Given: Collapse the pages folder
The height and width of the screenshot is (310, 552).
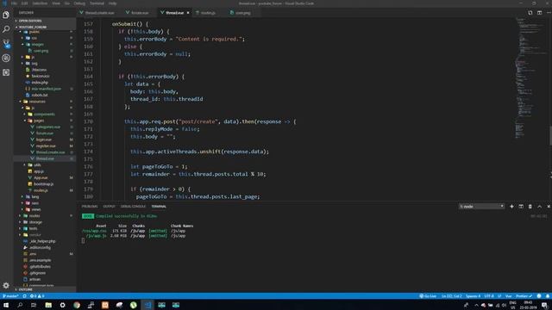Looking at the screenshot, I should coord(39,121).
